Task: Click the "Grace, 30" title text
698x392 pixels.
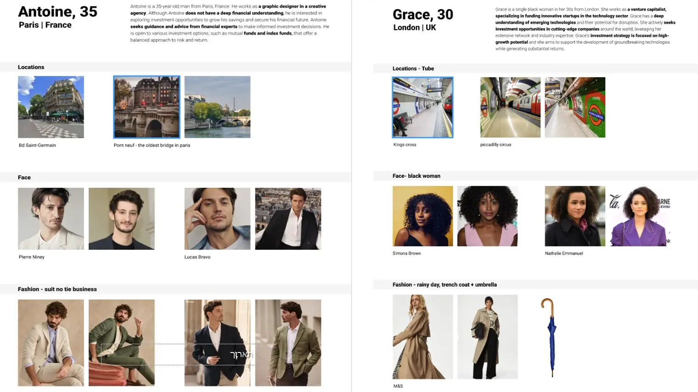Action: 422,15
